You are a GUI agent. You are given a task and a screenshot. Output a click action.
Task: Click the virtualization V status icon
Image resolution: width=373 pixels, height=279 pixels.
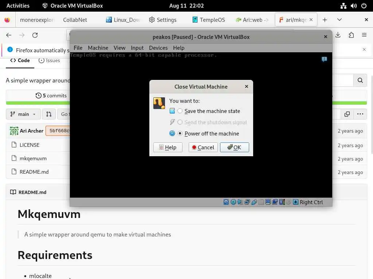[x=282, y=202]
